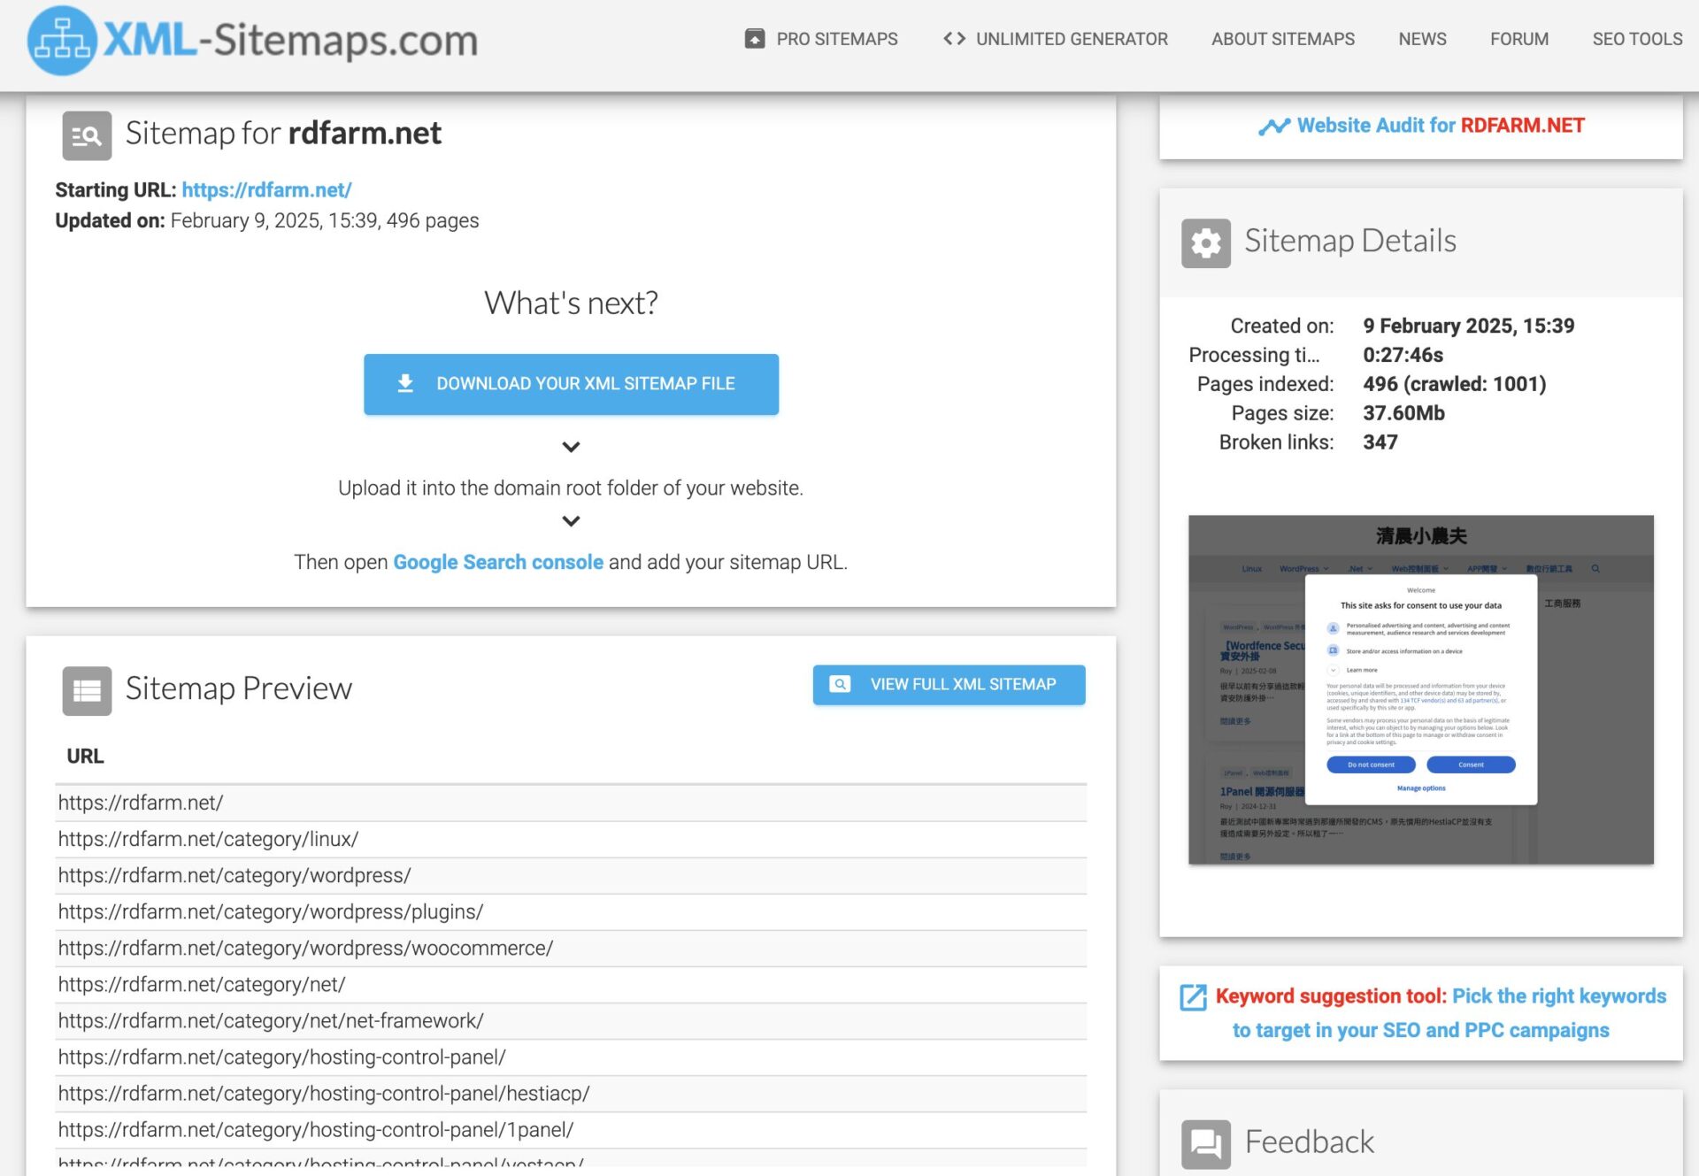Click the download arrow icon in sitemap button
This screenshot has width=1699, height=1176.
pyautogui.click(x=405, y=383)
